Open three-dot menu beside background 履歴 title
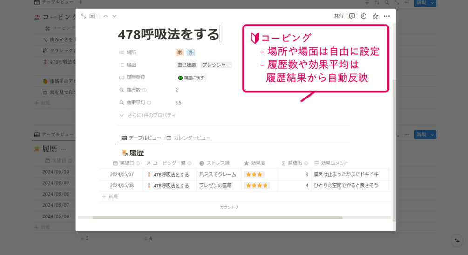This screenshot has height=255, width=468. click(x=63, y=149)
